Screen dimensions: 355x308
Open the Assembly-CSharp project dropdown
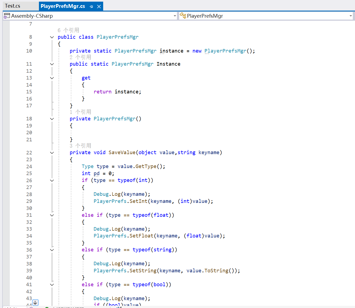coord(175,16)
